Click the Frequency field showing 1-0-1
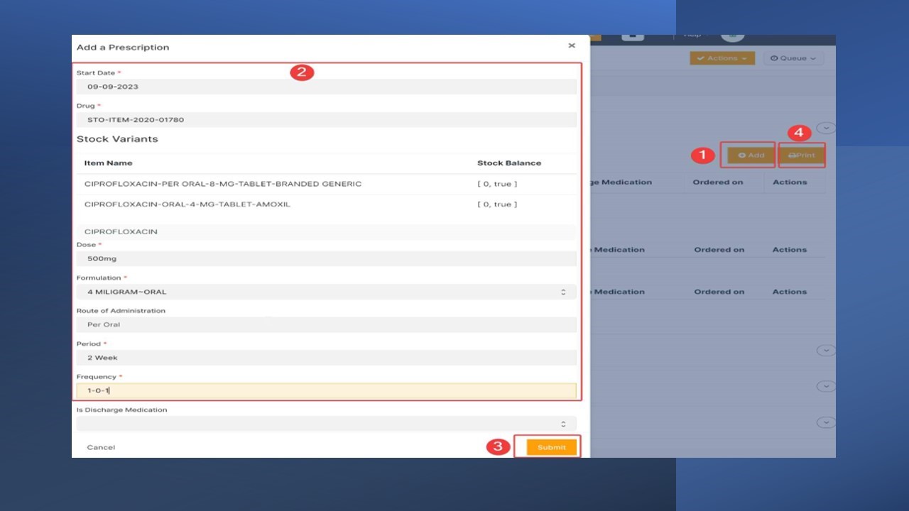 pyautogui.click(x=327, y=391)
